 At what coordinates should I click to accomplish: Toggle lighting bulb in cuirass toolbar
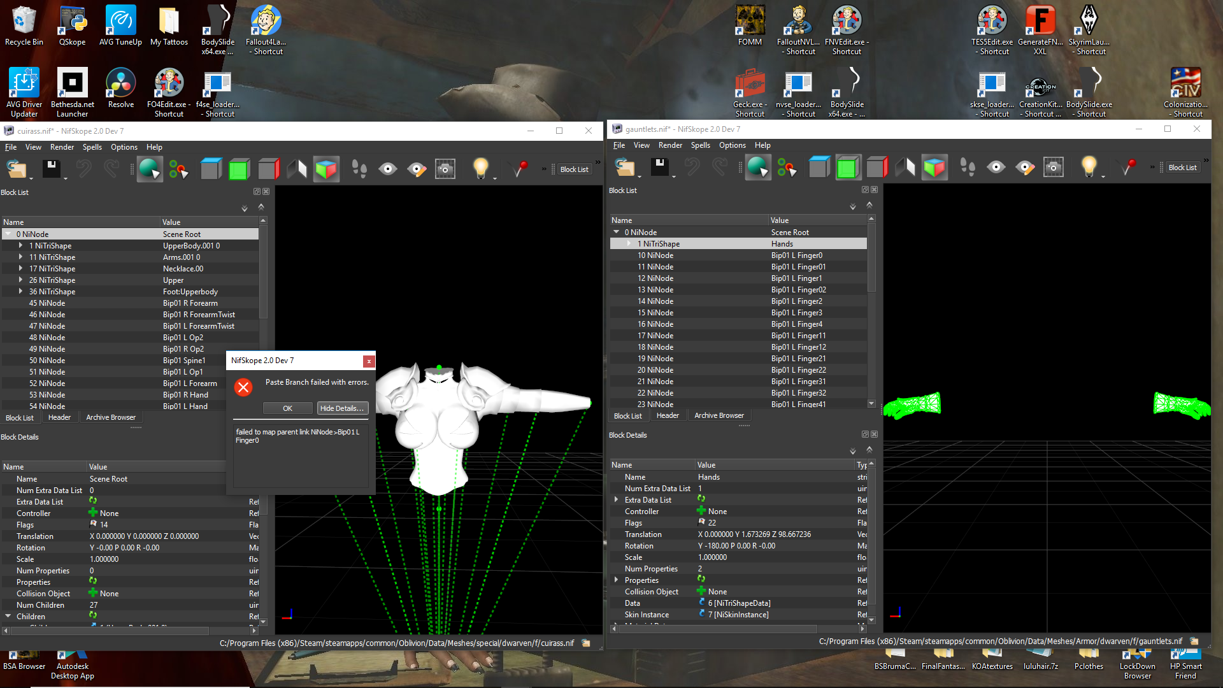(480, 169)
